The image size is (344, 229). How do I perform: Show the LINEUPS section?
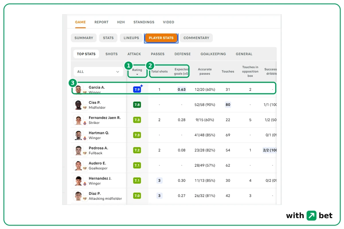tap(131, 38)
